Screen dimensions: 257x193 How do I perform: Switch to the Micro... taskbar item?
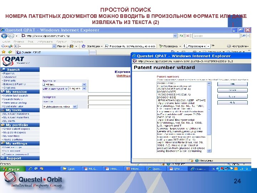135,169
